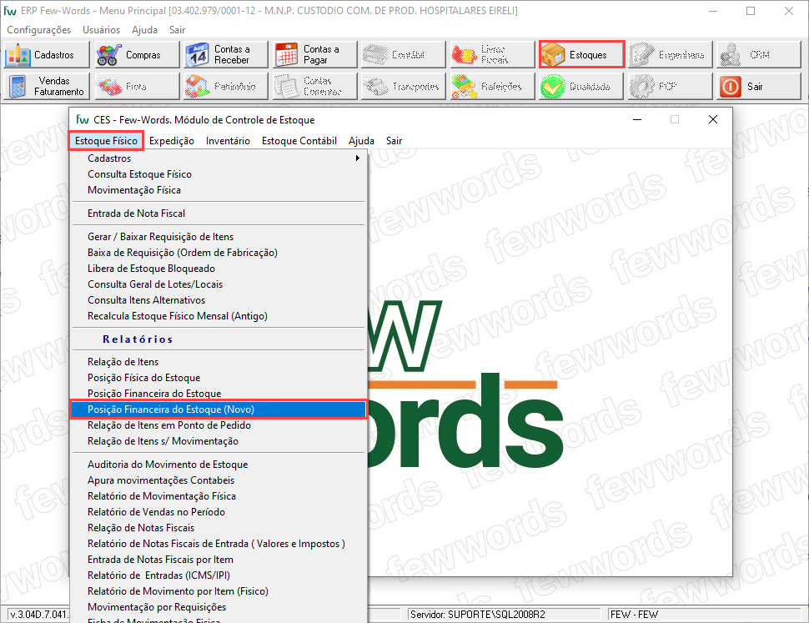The image size is (809, 623).
Task: Open the Compras shopping cart module
Action: pos(136,55)
